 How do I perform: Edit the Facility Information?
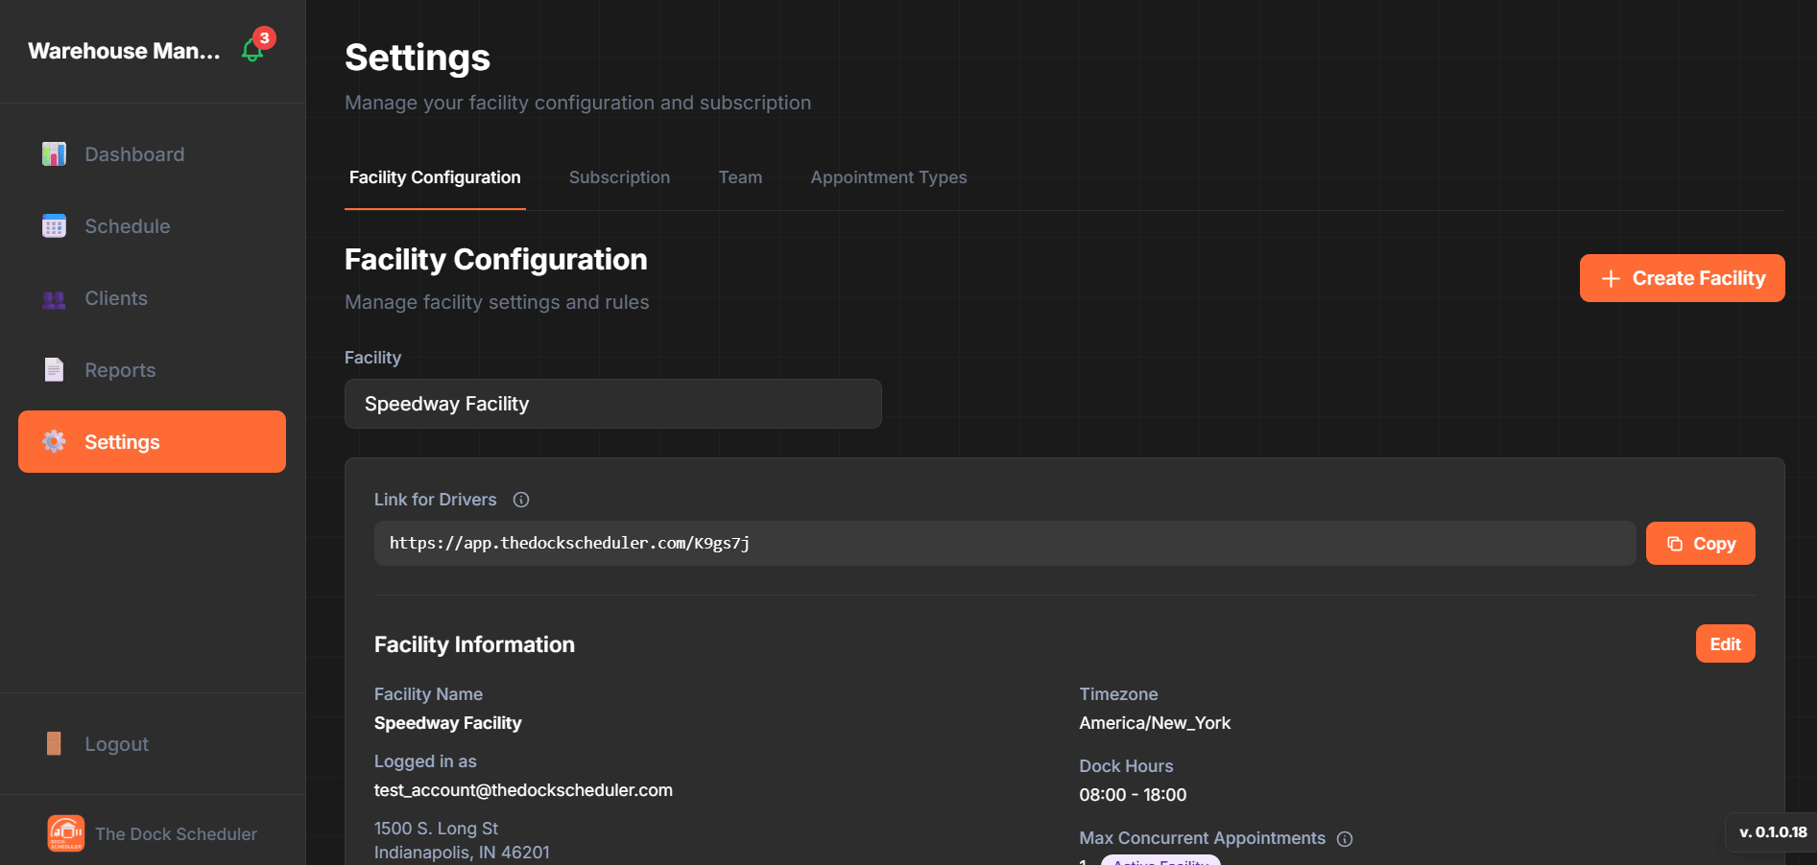1725,643
